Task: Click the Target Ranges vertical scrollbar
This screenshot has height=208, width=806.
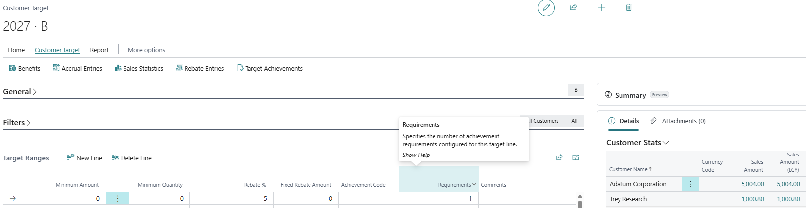Action: point(580,201)
